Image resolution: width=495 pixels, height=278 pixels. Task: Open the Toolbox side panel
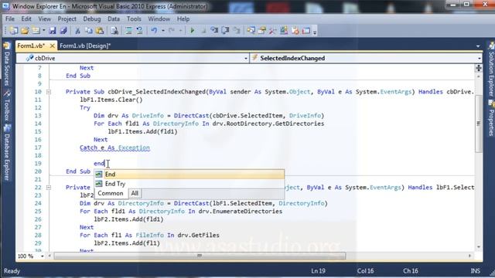tap(7, 106)
